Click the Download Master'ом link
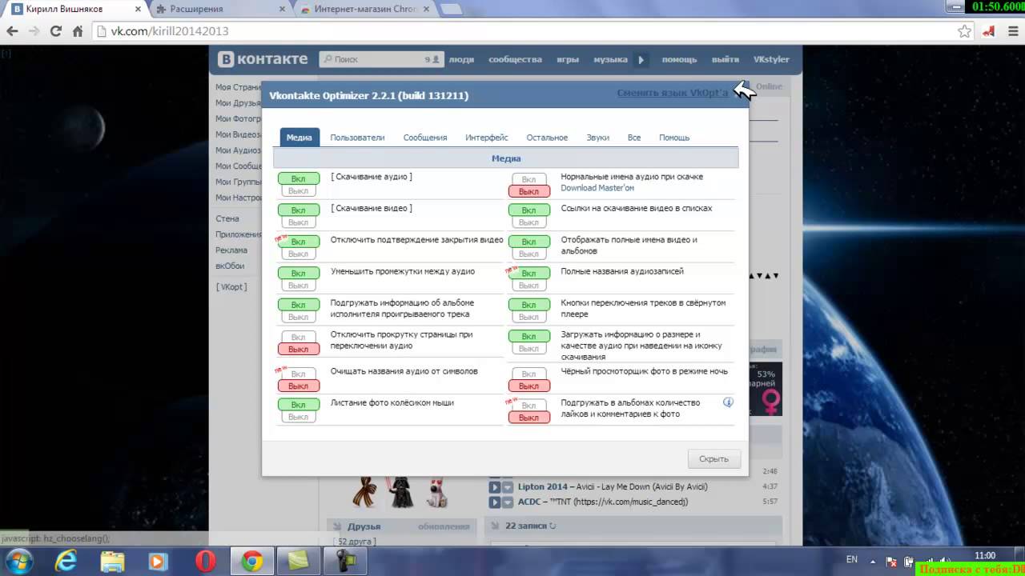The height and width of the screenshot is (576, 1025). (x=597, y=188)
